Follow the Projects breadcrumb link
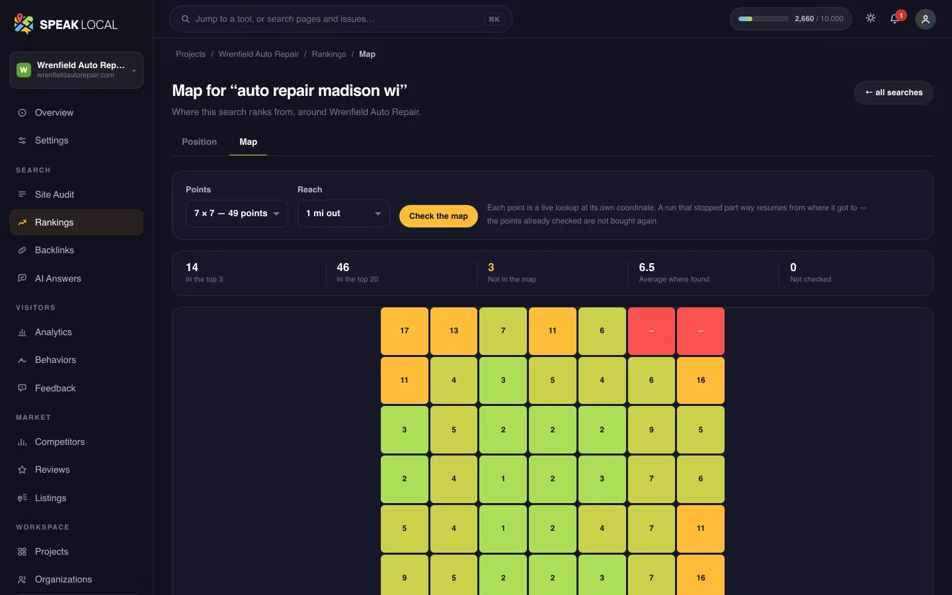This screenshot has height=595, width=952. coord(190,54)
